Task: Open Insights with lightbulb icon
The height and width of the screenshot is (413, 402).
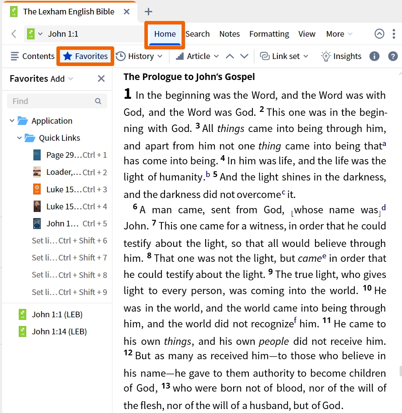Action: click(x=341, y=56)
